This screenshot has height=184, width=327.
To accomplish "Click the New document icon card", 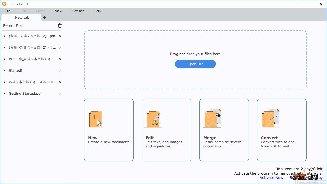I will coord(96,119).
